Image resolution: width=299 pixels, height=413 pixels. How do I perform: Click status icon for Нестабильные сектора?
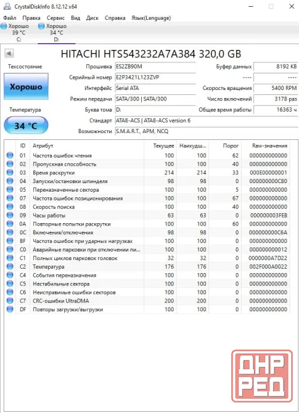[x=10, y=284]
